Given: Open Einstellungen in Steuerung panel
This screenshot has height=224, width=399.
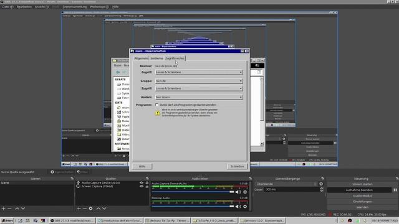Looking at the screenshot, I should [362, 202].
